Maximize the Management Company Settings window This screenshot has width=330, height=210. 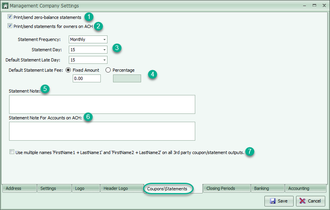314,6
